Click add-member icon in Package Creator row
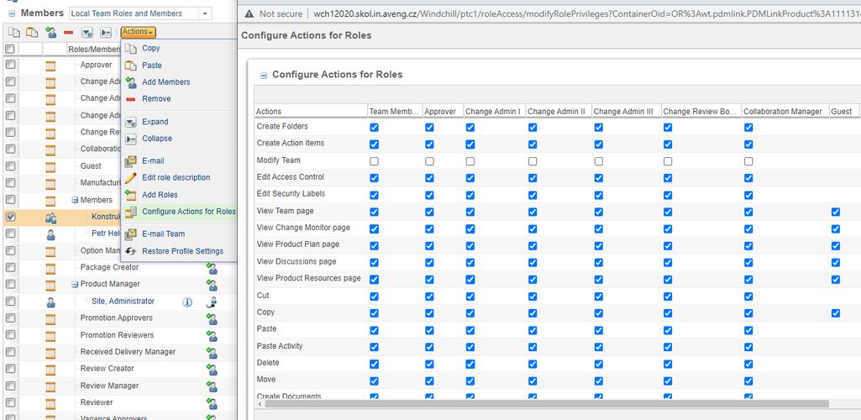Screen dimensions: 861x420 [212, 268]
